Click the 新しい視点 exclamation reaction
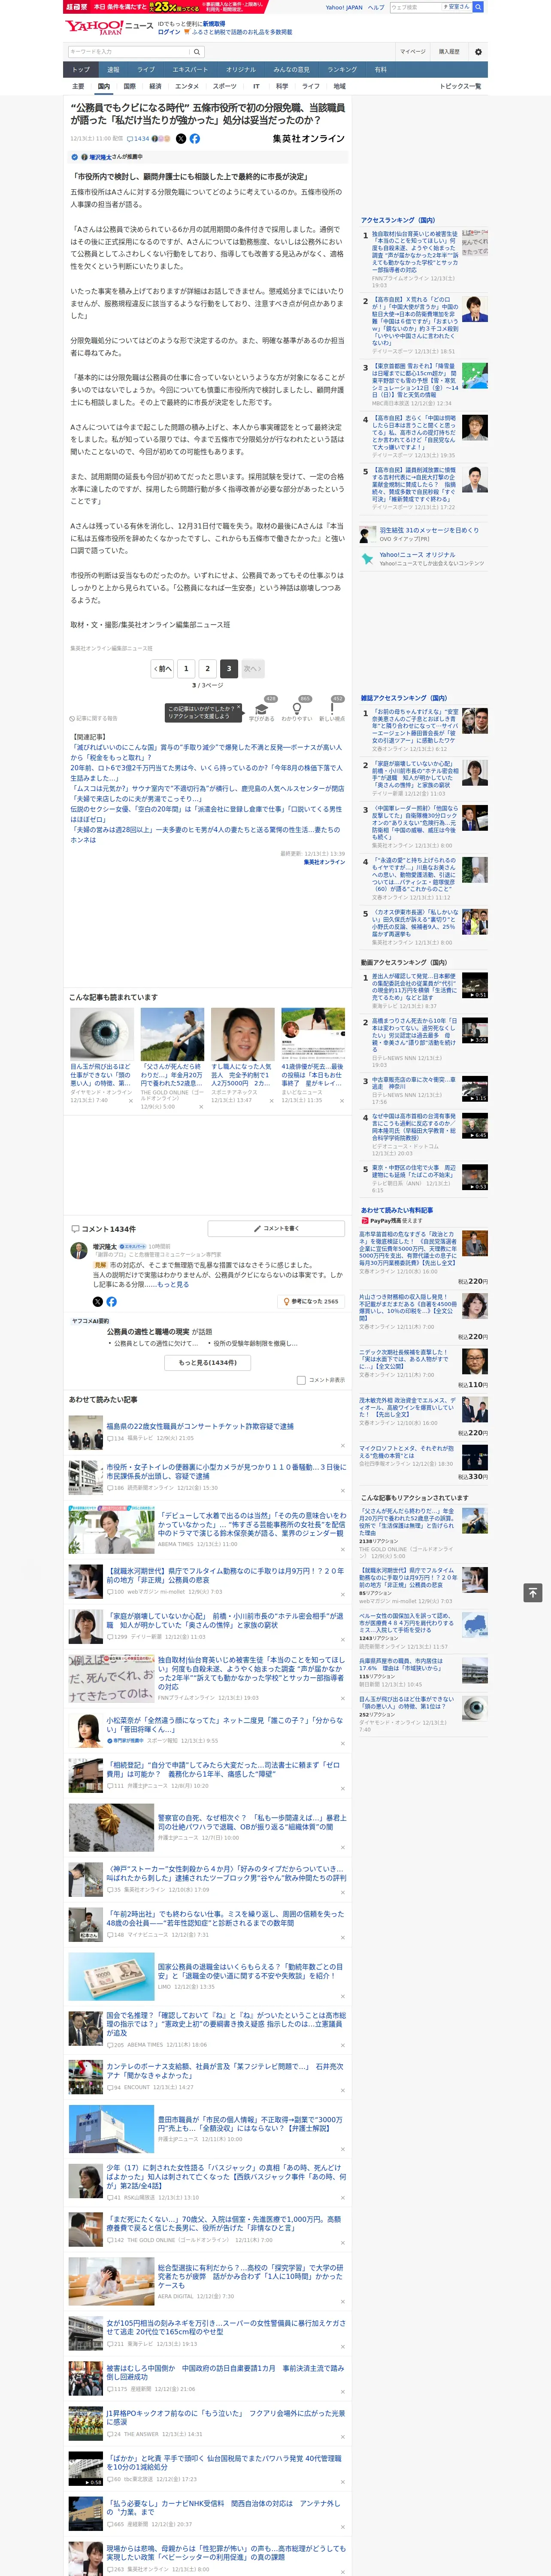 click(x=332, y=711)
